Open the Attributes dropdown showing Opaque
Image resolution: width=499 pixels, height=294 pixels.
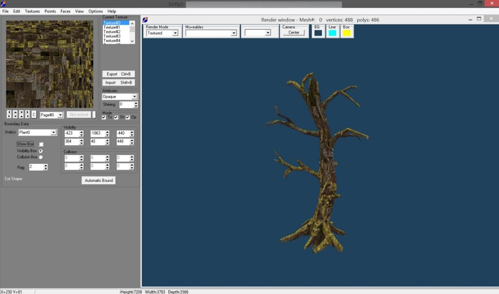tap(134, 97)
